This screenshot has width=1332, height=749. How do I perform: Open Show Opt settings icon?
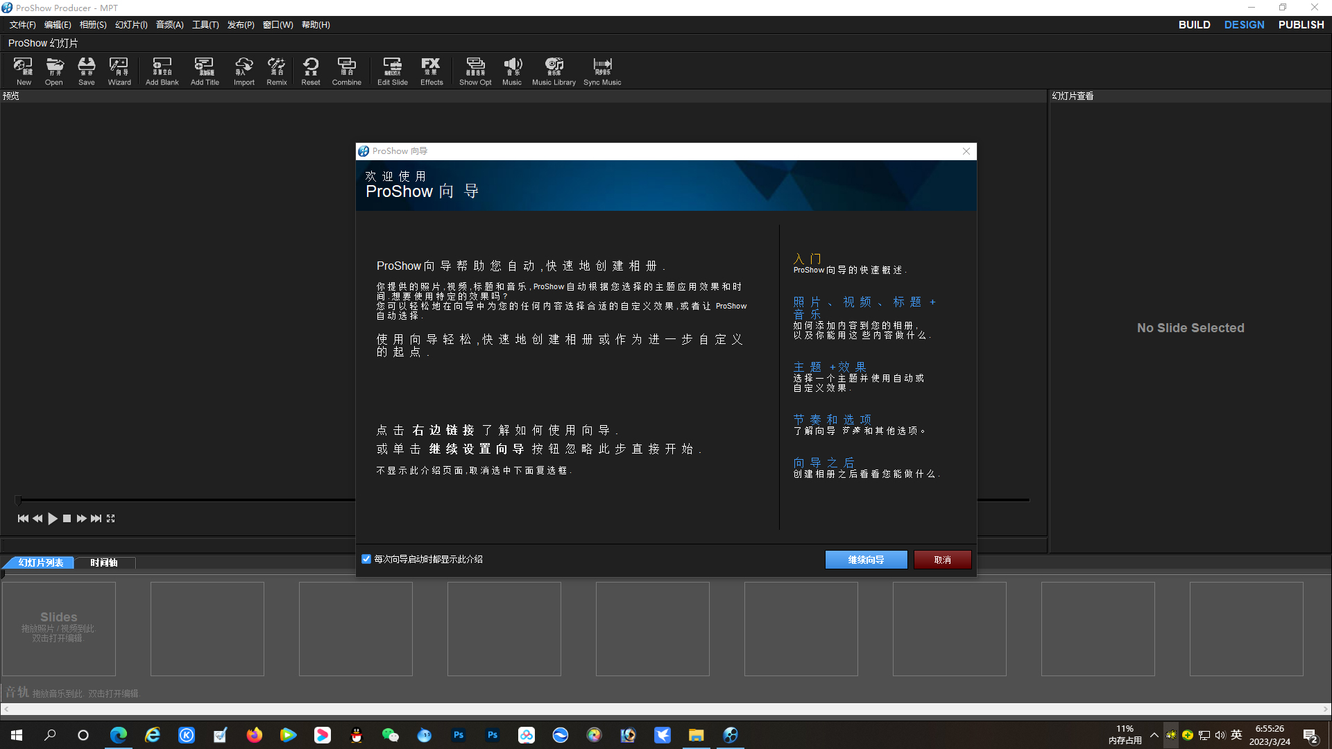tap(475, 71)
